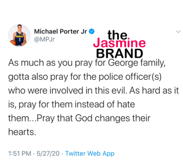Open the Michael Porter Jr display name
Screen dimensions: 183x167
pyautogui.click(x=60, y=31)
